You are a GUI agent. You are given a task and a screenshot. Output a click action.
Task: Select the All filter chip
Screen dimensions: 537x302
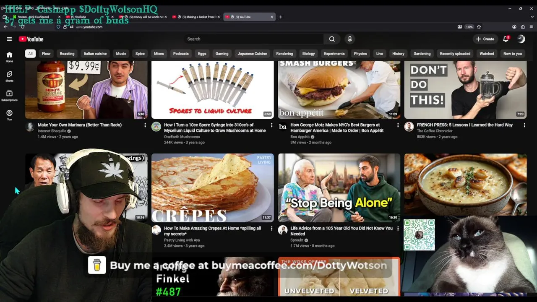(30, 54)
